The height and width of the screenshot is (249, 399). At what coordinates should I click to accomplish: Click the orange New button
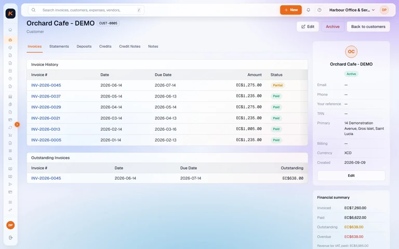[291, 10]
